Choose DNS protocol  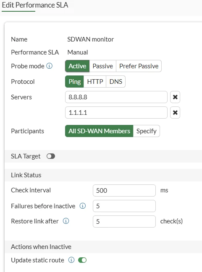tap(116, 82)
